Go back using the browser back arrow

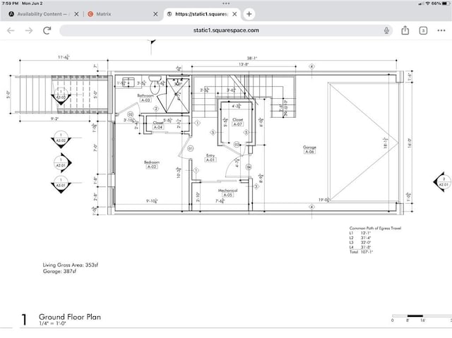[11, 30]
